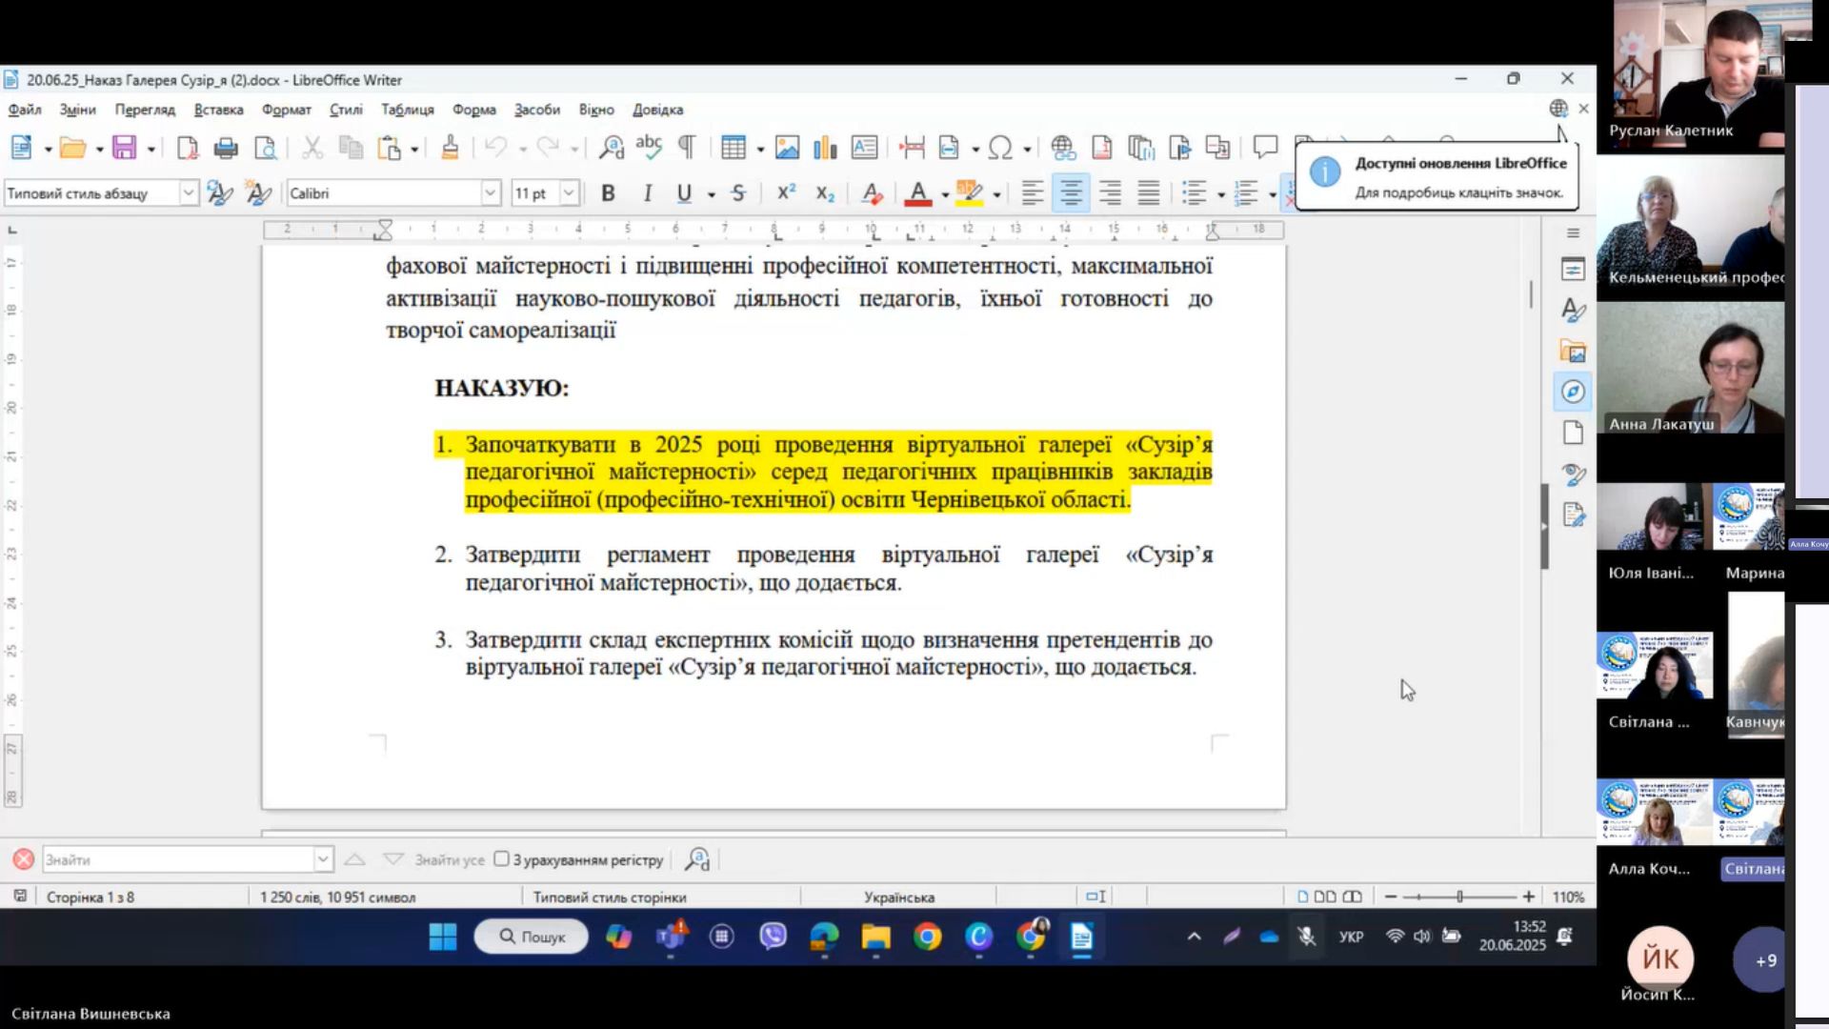Click the Пошук search box on taskbar
1829x1029 pixels.
click(532, 937)
